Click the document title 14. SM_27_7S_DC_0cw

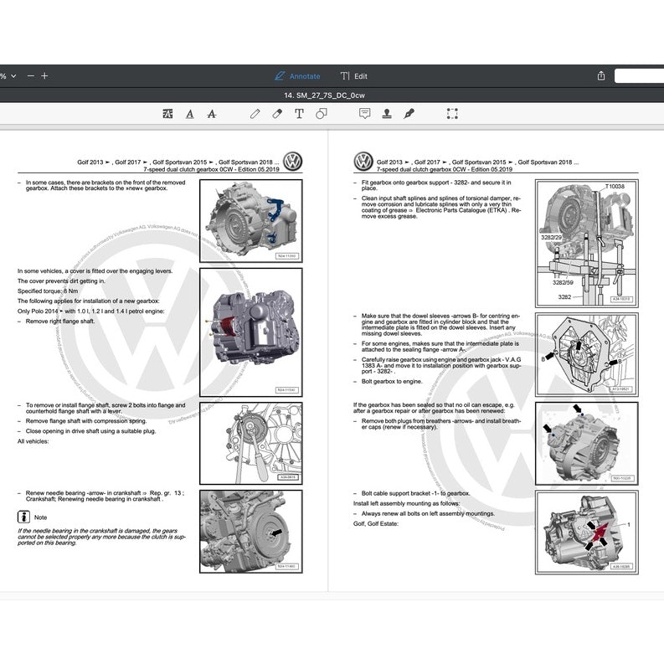coord(332,95)
